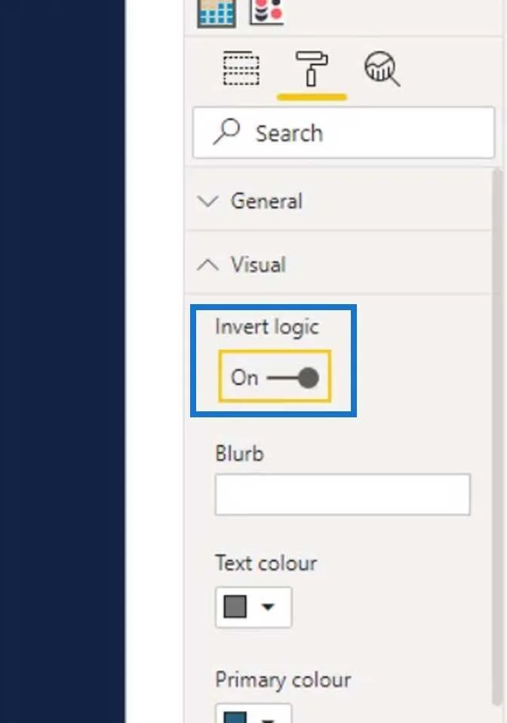Image resolution: width=507 pixels, height=723 pixels.
Task: Open the Text colour dropdown arrow
Action: (x=268, y=606)
